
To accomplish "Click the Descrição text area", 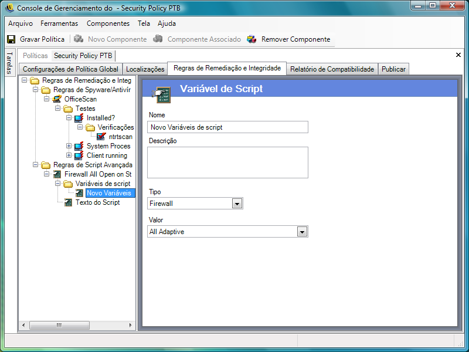I will pyautogui.click(x=227, y=163).
